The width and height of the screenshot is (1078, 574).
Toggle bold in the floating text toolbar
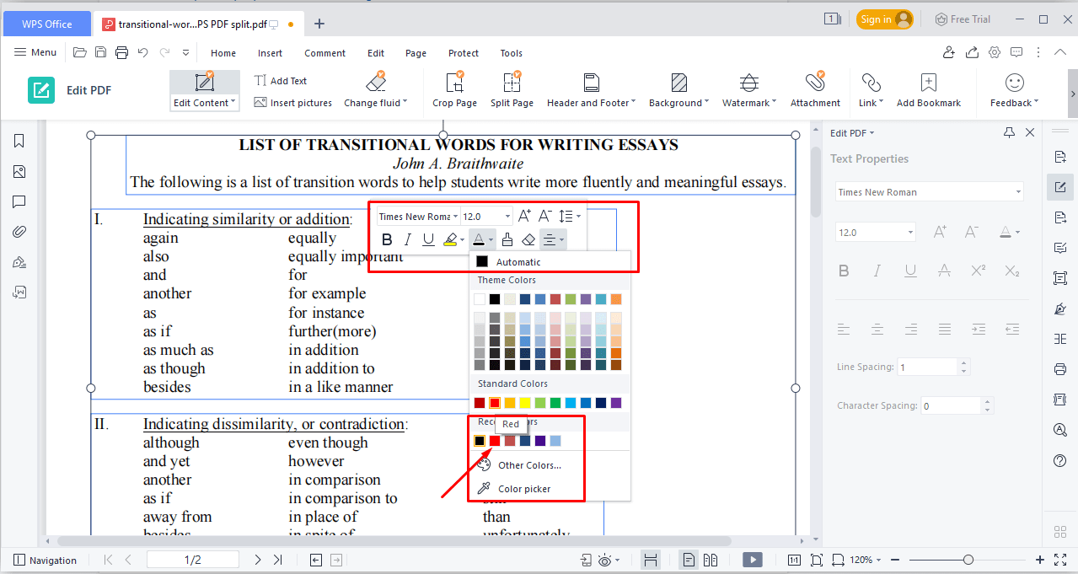(386, 239)
